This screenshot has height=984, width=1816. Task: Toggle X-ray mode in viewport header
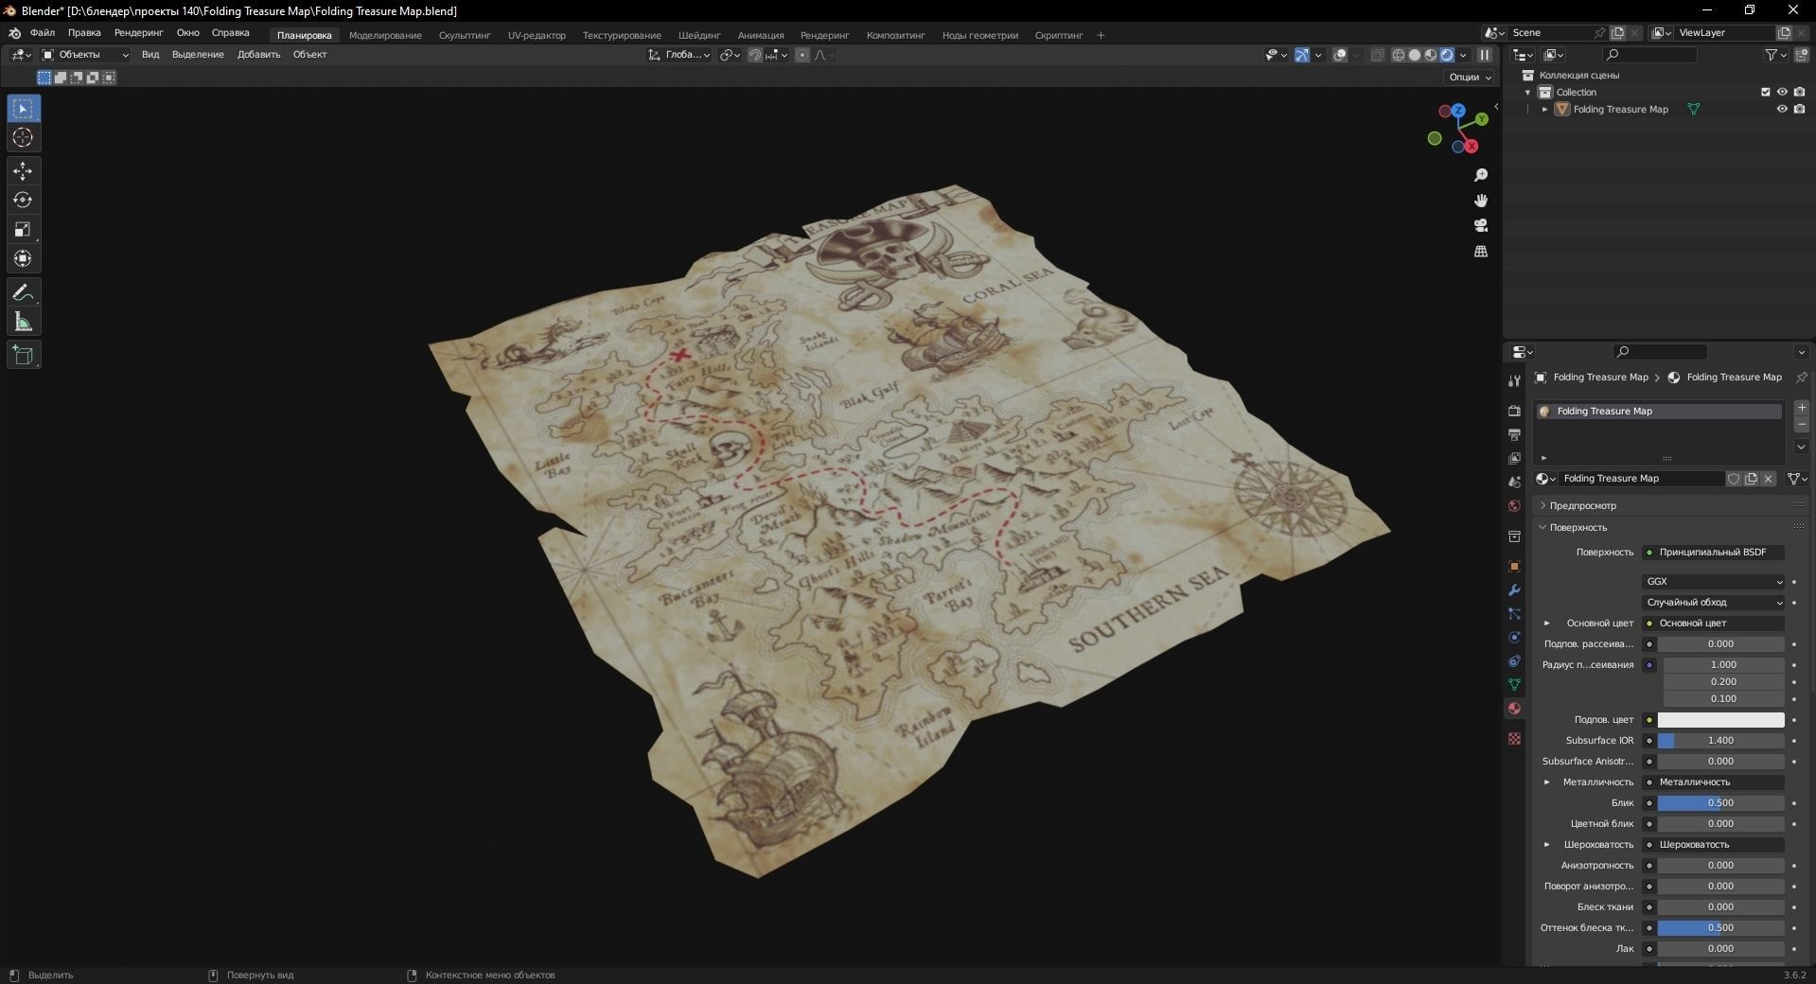[x=1377, y=55]
